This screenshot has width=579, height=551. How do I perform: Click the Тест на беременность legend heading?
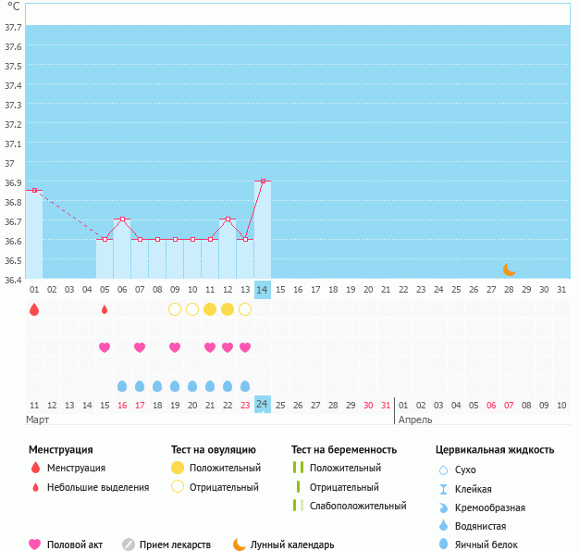click(x=344, y=450)
